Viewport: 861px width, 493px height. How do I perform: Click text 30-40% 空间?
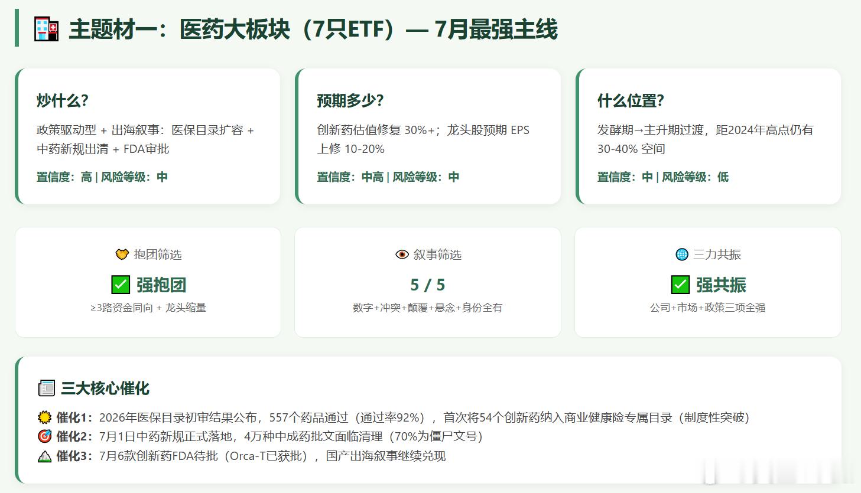[631, 149]
